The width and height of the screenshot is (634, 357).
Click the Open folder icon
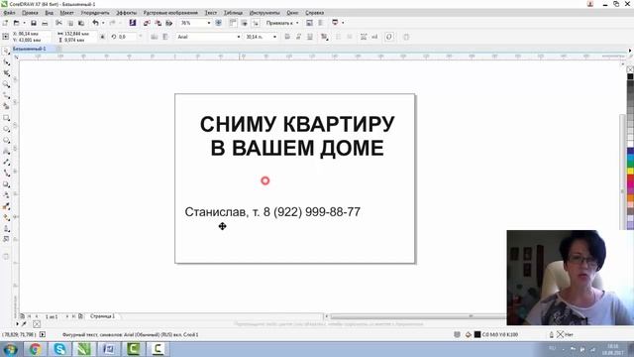pos(16,23)
